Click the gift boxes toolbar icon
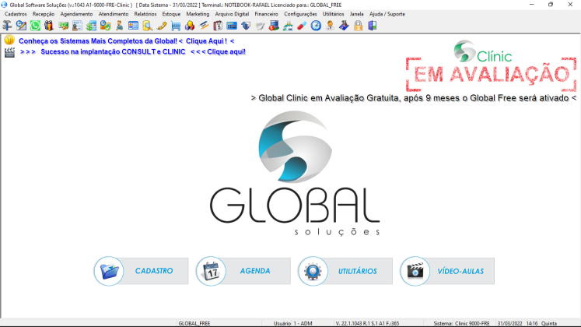 point(49,26)
